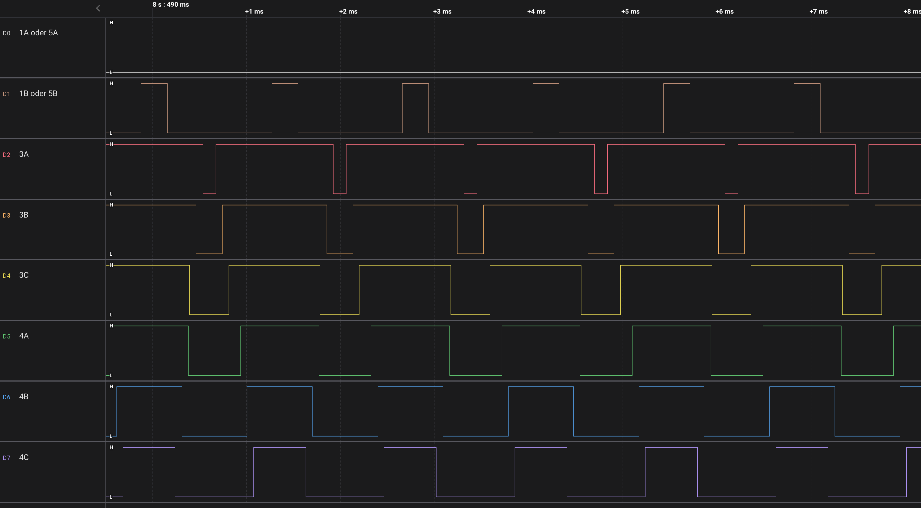Click the D2 channel identifier
This screenshot has height=508, width=921.
6,155
